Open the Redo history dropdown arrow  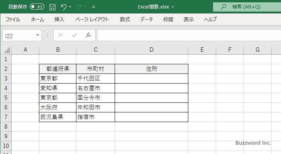tap(85, 7)
